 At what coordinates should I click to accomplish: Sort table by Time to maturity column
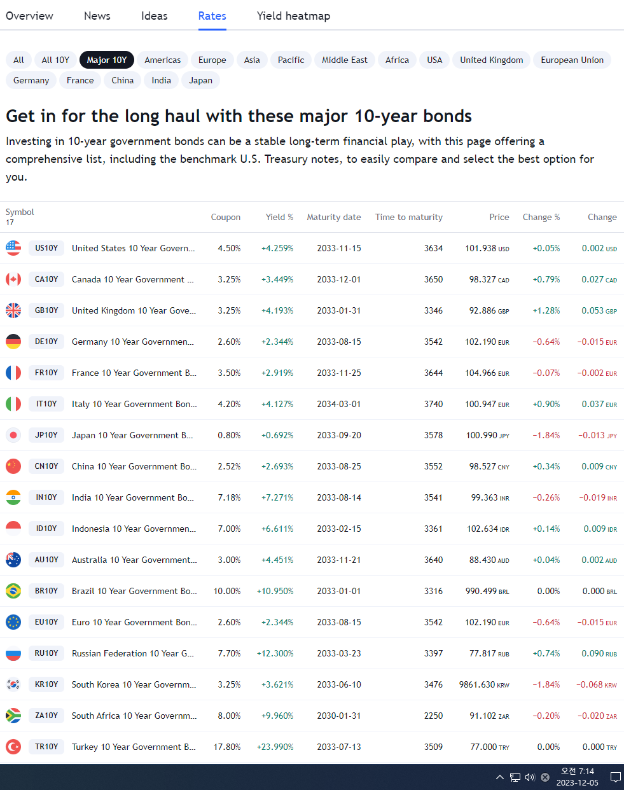[x=409, y=217]
